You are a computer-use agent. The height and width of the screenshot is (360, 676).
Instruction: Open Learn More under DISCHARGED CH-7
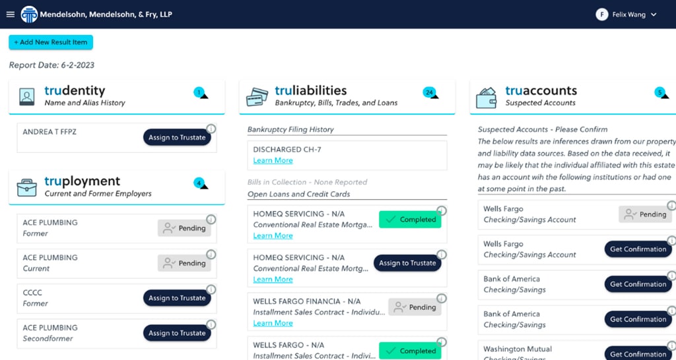coord(273,160)
